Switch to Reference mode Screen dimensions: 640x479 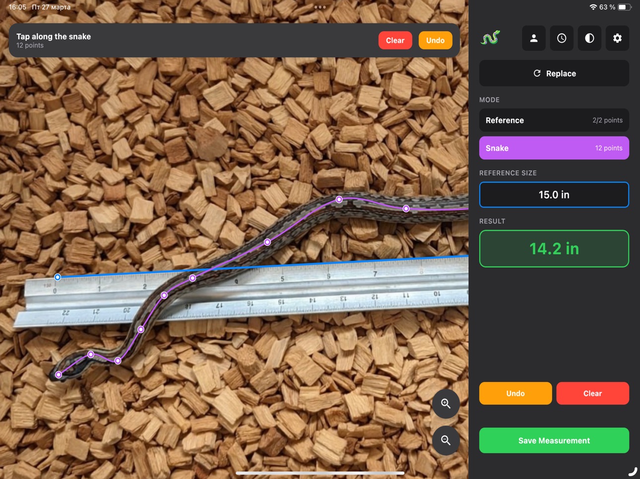coord(554,120)
